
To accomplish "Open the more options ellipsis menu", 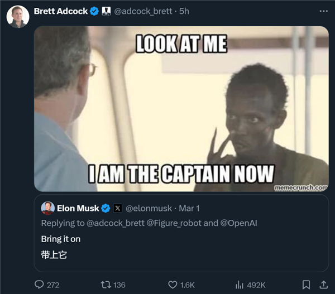I will click(324, 11).
